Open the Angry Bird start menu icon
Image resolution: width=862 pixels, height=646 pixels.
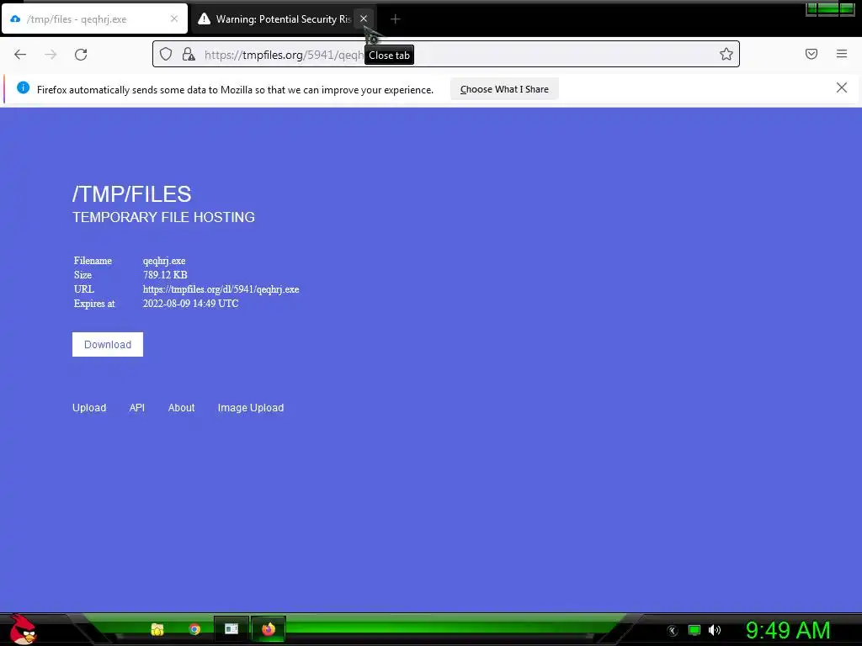[23, 629]
